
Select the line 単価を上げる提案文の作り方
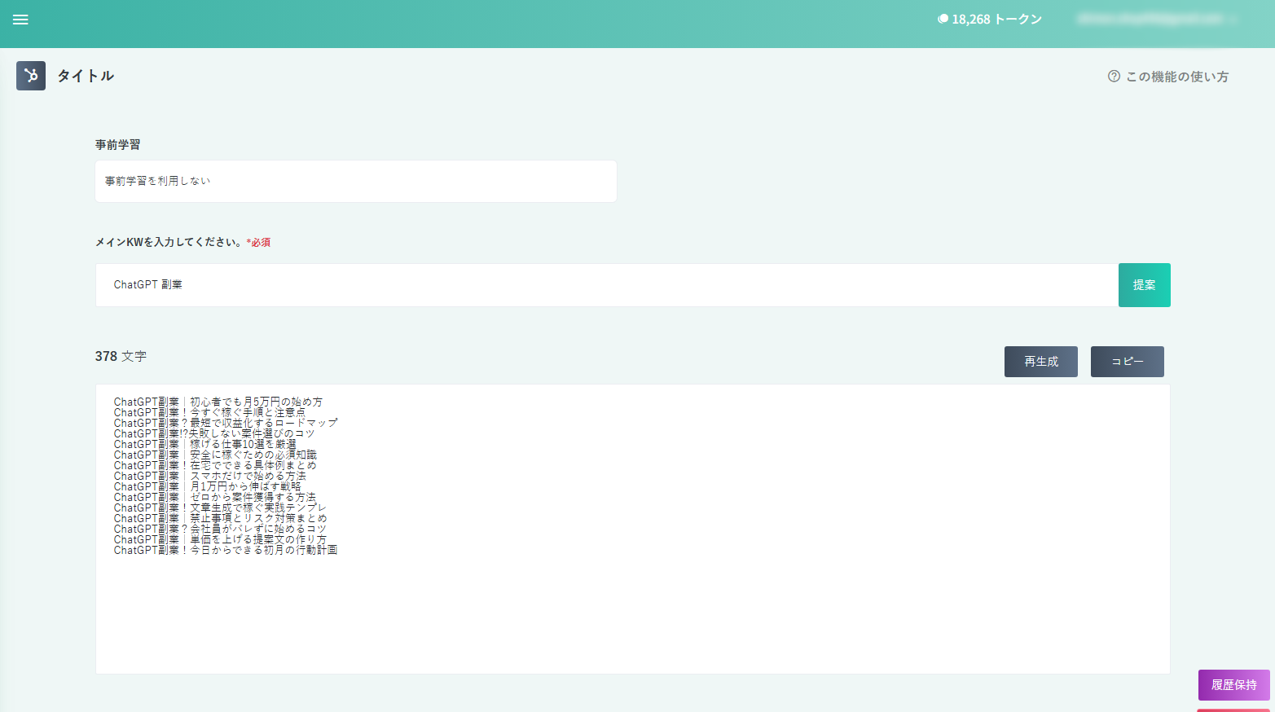point(221,540)
